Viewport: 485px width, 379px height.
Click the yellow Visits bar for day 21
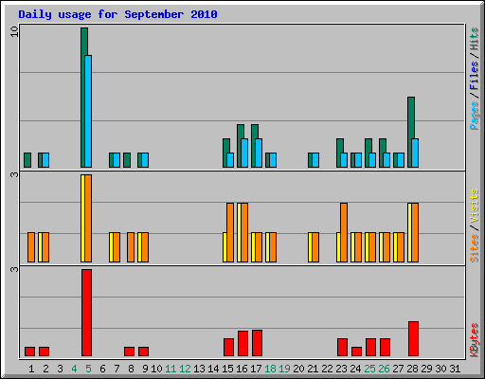point(310,247)
